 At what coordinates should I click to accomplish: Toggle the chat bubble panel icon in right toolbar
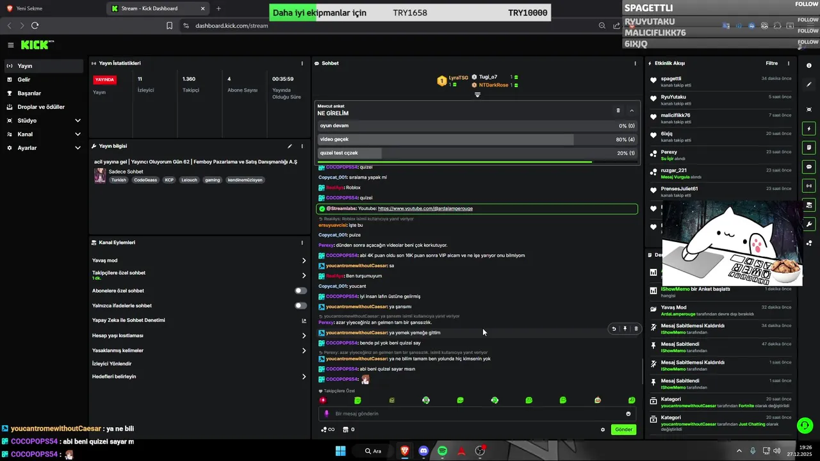[809, 166]
